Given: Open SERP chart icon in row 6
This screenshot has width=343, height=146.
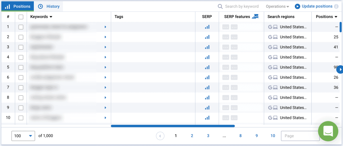Looking at the screenshot, I should [207, 77].
